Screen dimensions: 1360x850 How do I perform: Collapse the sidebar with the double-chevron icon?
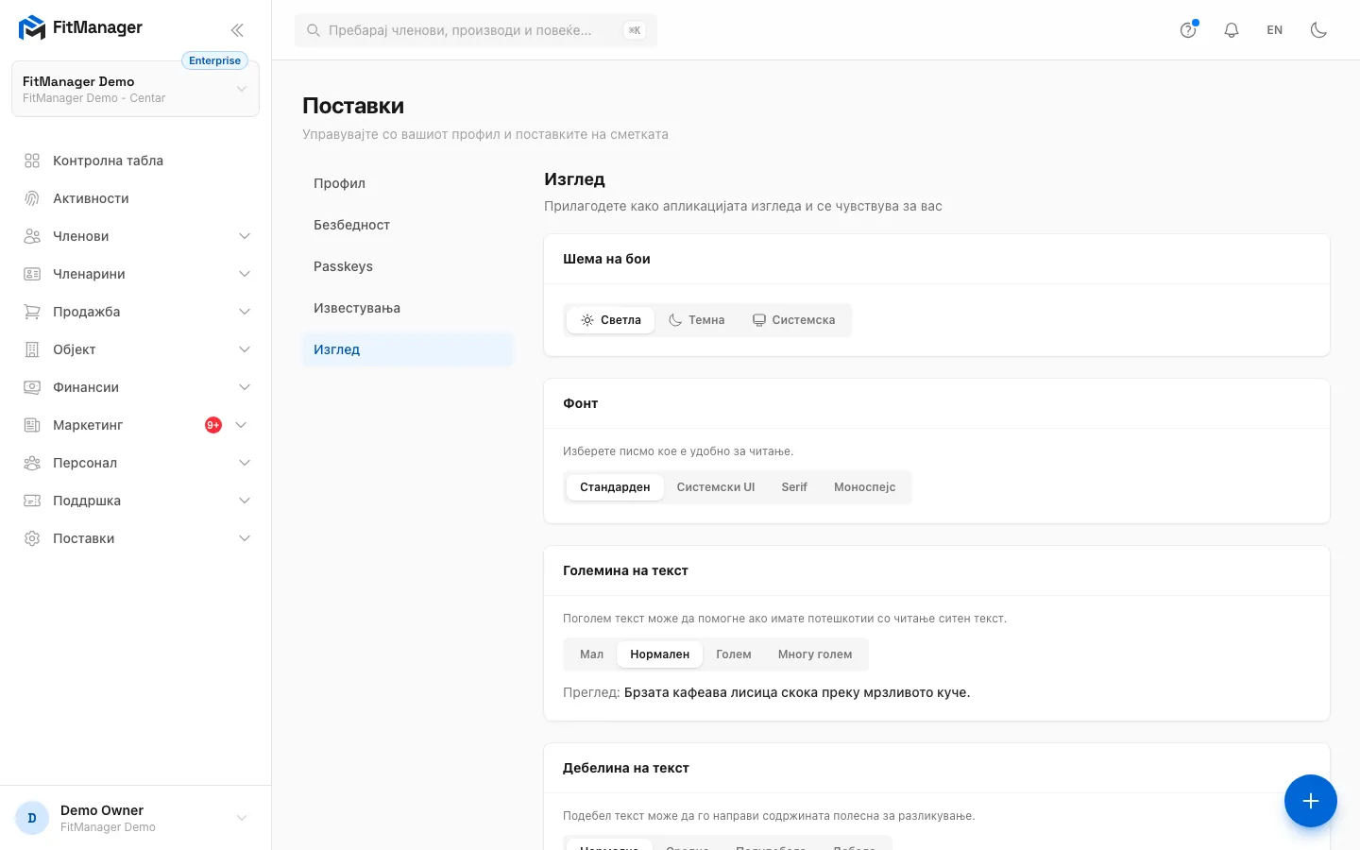pyautogui.click(x=237, y=30)
